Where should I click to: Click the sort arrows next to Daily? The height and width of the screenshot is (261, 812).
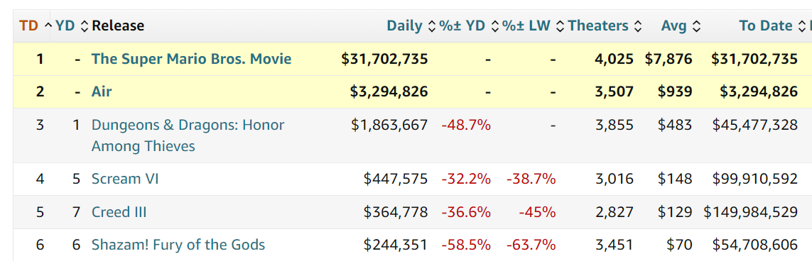click(432, 26)
